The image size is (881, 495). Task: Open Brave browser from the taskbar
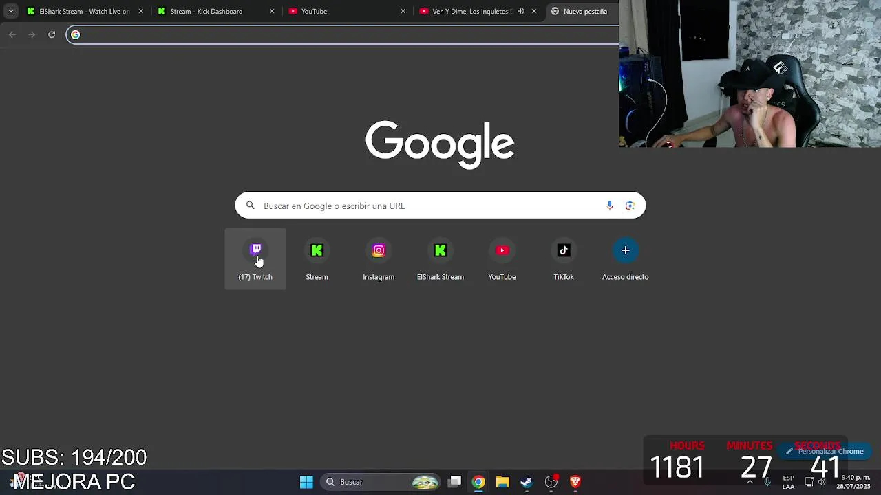575,482
